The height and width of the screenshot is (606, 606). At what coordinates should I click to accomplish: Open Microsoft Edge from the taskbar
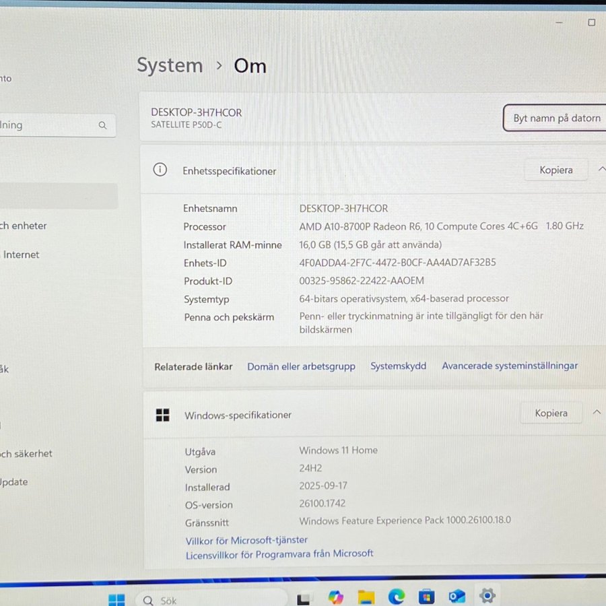click(396, 597)
